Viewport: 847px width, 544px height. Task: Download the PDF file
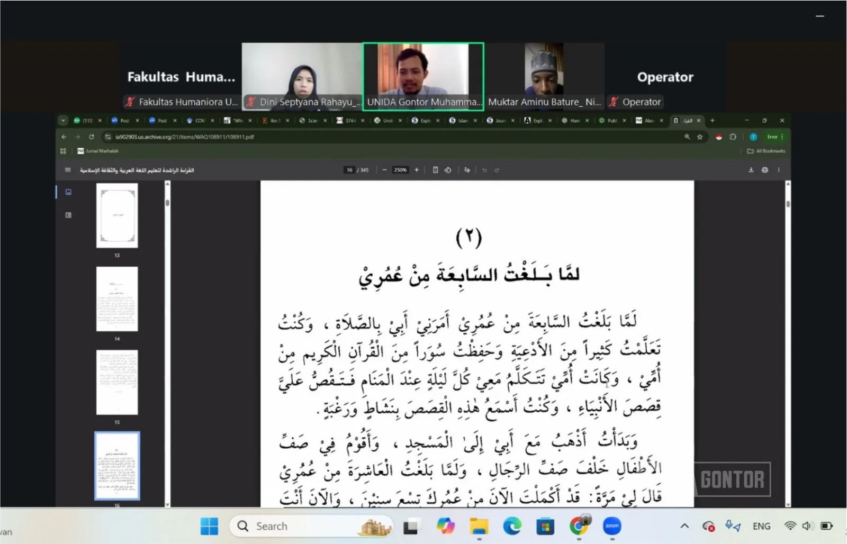[x=751, y=170]
